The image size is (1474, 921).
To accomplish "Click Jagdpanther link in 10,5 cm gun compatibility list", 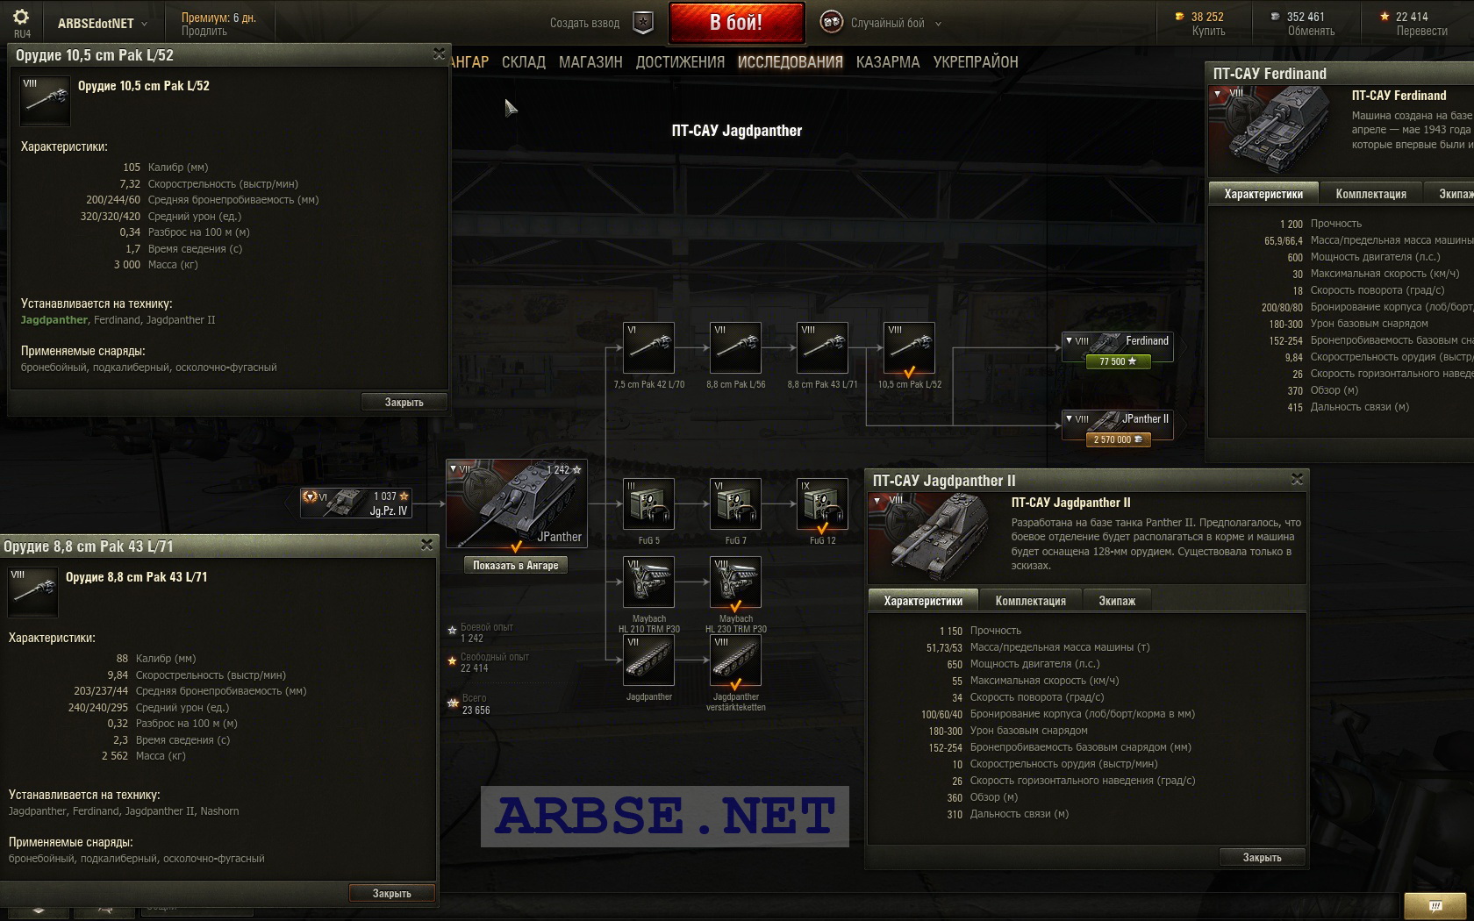I will point(54,320).
